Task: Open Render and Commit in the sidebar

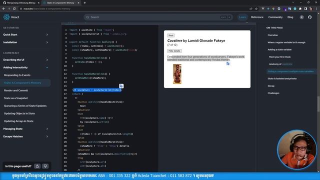Action: pos(16,90)
